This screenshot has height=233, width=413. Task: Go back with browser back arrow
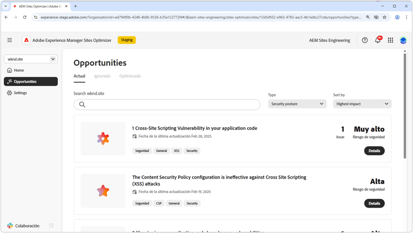point(6,17)
